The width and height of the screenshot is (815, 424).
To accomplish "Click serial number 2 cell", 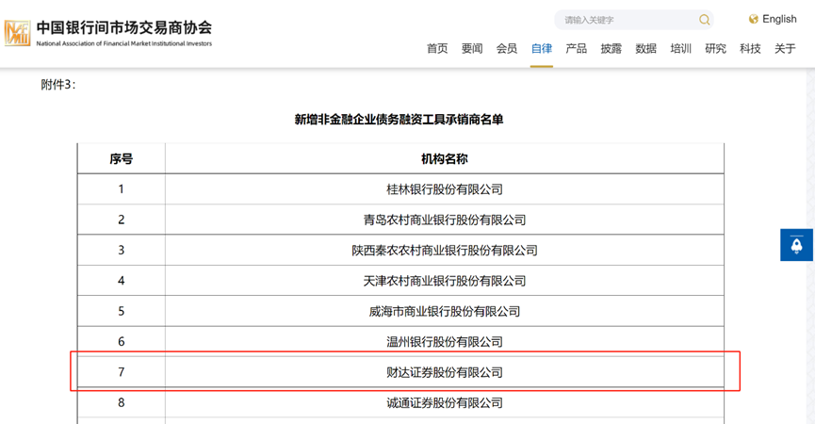I will click(122, 220).
